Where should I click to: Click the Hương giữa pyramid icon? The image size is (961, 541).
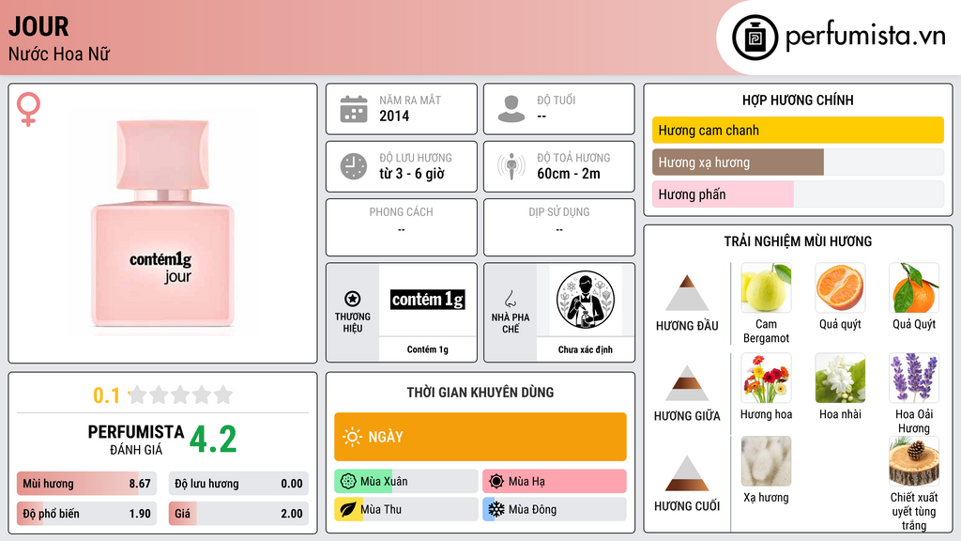click(x=687, y=383)
